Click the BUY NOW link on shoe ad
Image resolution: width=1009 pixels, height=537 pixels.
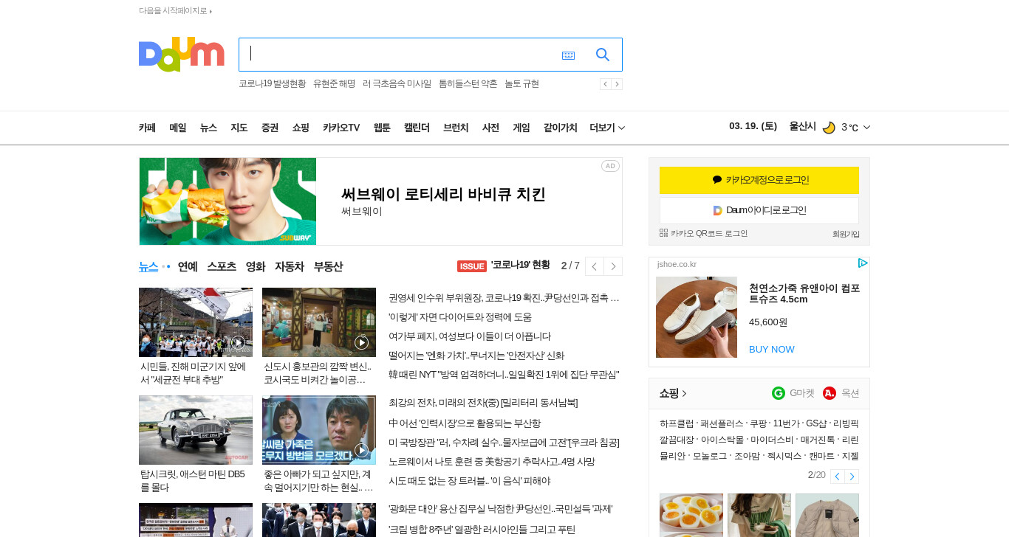click(772, 349)
